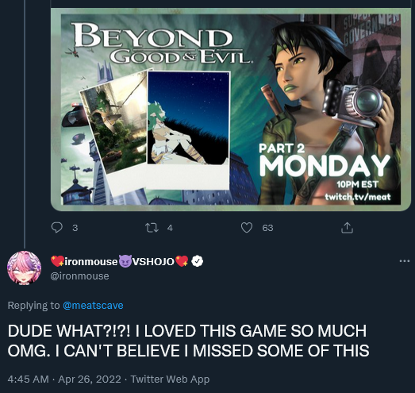The width and height of the screenshot is (415, 393).
Task: Click the verified badge next to VSHOJO
Action: pos(197,261)
